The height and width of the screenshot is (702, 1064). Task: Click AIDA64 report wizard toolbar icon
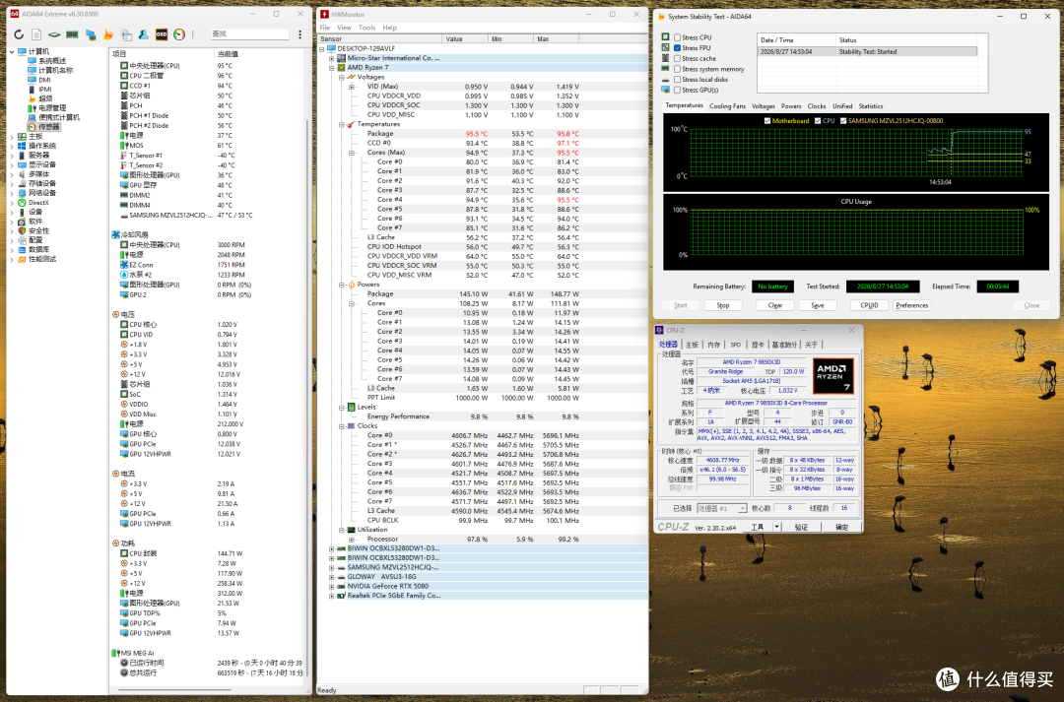coord(126,33)
